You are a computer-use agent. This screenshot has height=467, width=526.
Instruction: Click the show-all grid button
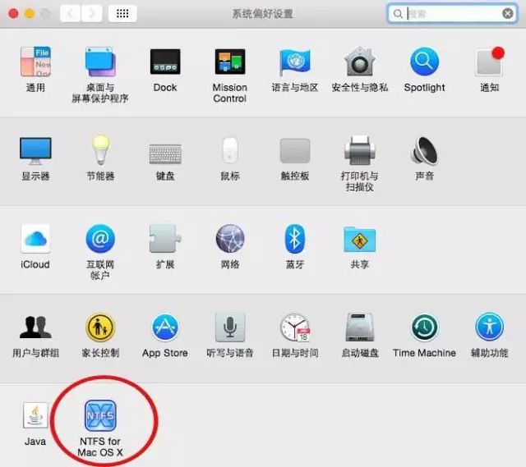[x=122, y=14]
